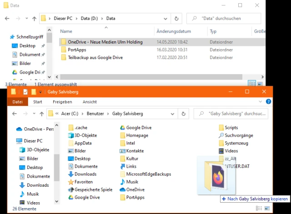Sort by the Änderungsdatum column header
Image resolution: width=291 pixels, height=214 pixels.
173,31
